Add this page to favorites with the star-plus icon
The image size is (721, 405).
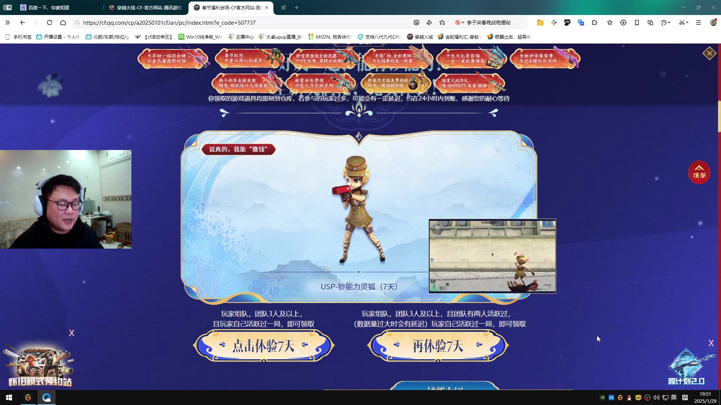(x=442, y=22)
